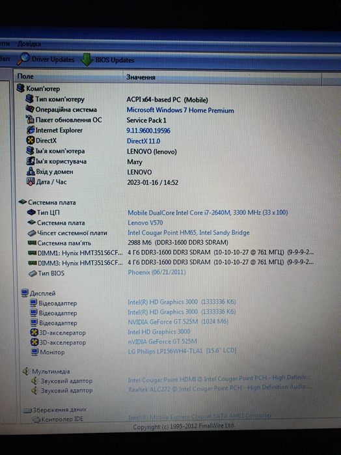Open the Phoenix (06/21/2011) BIOS link
This screenshot has width=341, height=455.
pyautogui.click(x=157, y=272)
